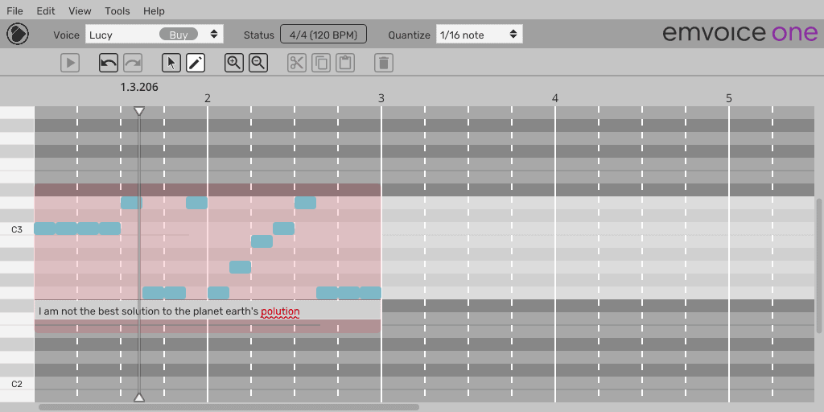Click the Play button in toolbar
The image size is (824, 412).
pyautogui.click(x=70, y=62)
